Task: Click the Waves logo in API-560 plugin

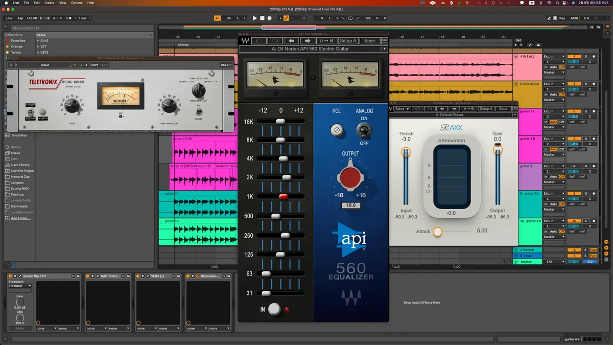Action: pos(246,41)
